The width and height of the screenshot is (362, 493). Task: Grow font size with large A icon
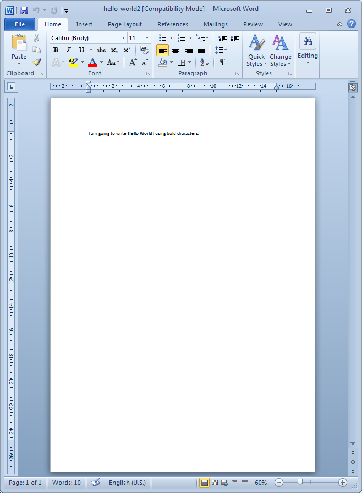133,62
